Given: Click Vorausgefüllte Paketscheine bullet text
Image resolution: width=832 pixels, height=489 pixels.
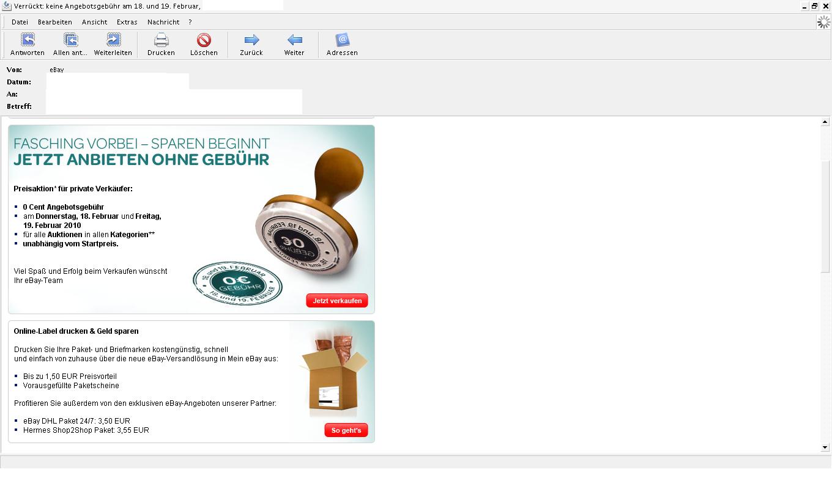Looking at the screenshot, I should (71, 386).
